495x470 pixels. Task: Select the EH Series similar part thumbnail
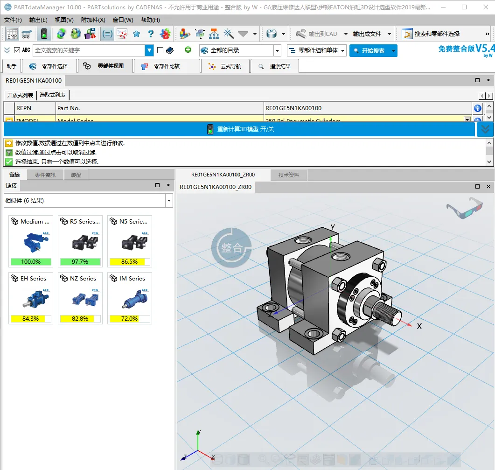[31, 298]
